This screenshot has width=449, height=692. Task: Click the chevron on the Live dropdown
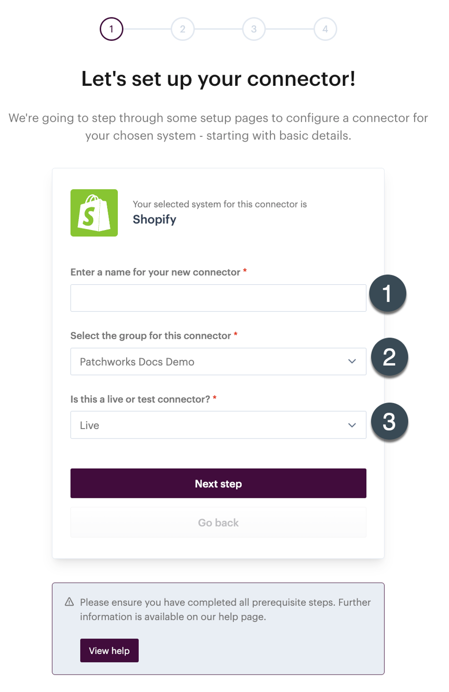pyautogui.click(x=352, y=425)
